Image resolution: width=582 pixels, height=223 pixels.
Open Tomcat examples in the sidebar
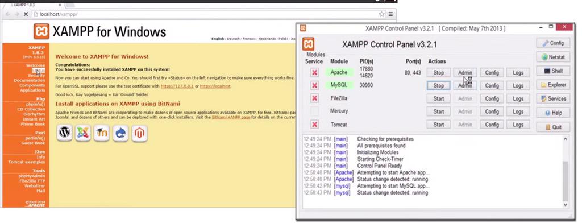pos(27,162)
